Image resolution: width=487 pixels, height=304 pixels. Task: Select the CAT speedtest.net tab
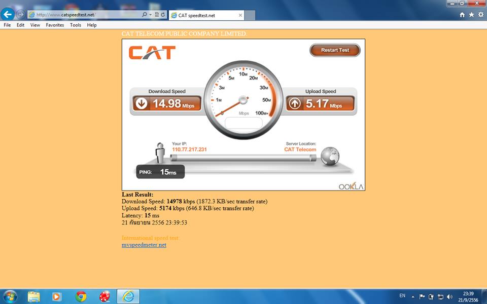[206, 15]
